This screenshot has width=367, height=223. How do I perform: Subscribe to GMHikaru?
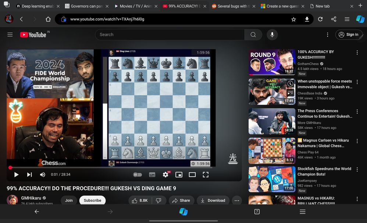click(92, 200)
